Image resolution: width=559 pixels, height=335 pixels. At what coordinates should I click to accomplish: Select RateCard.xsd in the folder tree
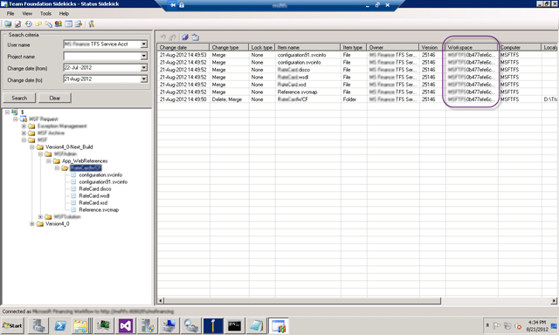pos(93,203)
